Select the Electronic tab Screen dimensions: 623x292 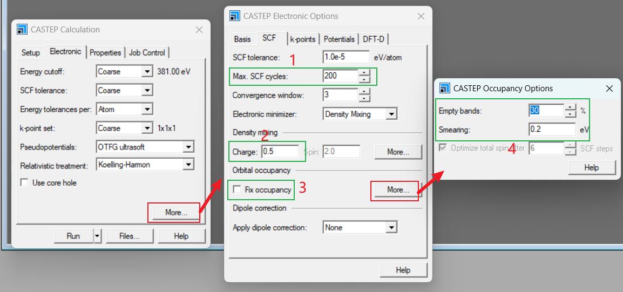point(65,51)
